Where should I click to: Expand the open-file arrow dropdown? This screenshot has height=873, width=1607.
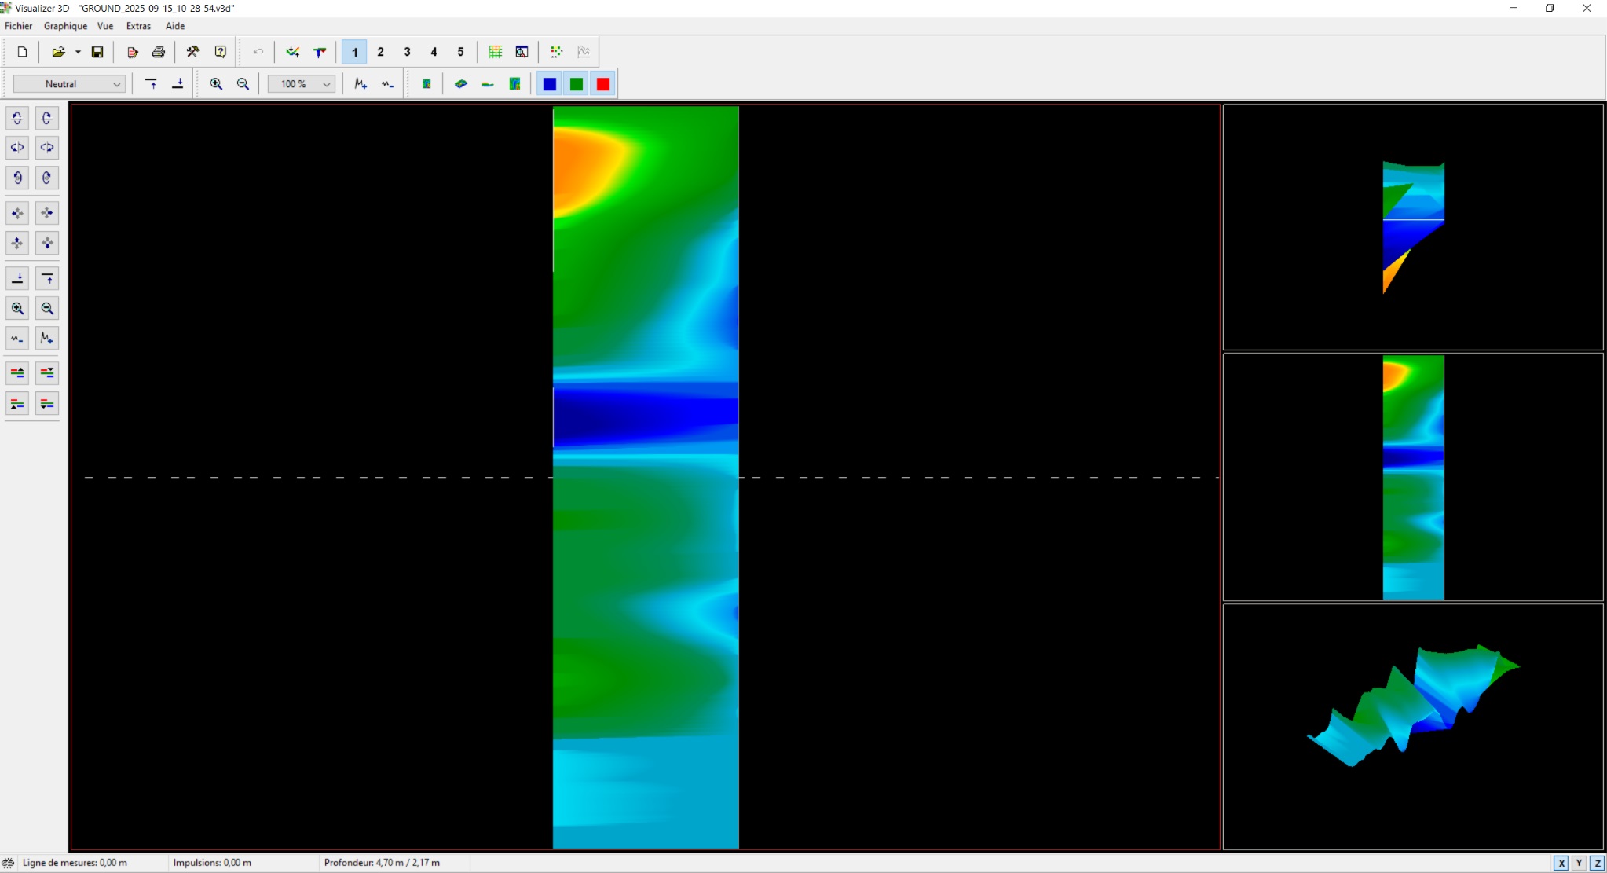(x=78, y=52)
